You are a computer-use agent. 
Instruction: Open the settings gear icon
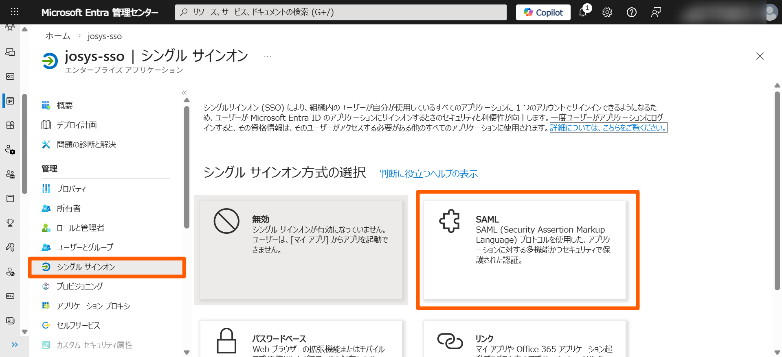click(607, 12)
